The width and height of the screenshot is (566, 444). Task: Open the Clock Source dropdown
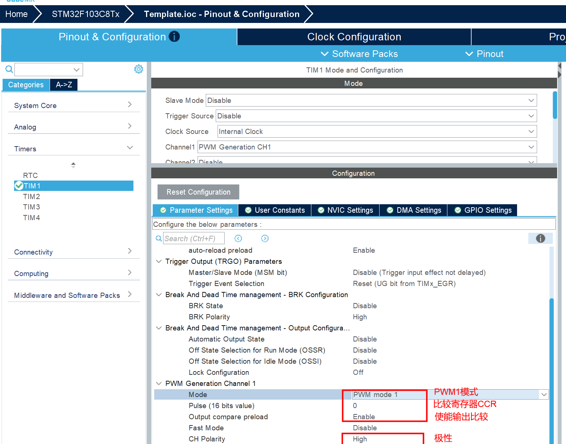click(x=377, y=131)
